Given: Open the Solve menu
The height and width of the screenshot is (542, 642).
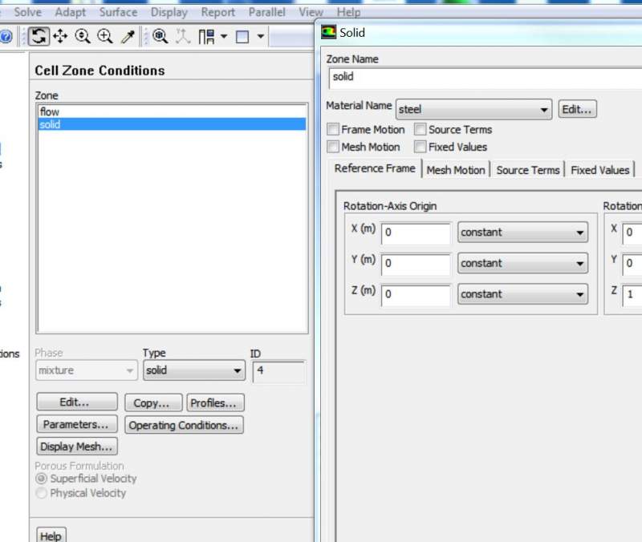Looking at the screenshot, I should (28, 12).
